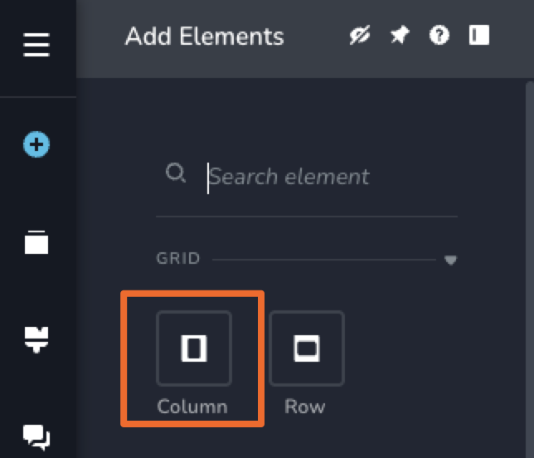Click the Add Elements panel title

204,37
